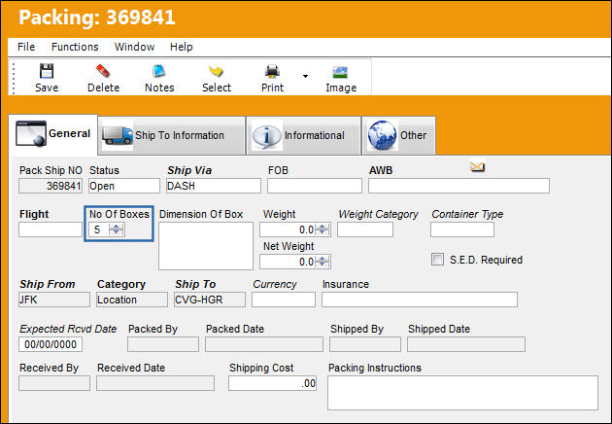Click the Pack Ship NO field
This screenshot has width=612, height=424.
[51, 186]
